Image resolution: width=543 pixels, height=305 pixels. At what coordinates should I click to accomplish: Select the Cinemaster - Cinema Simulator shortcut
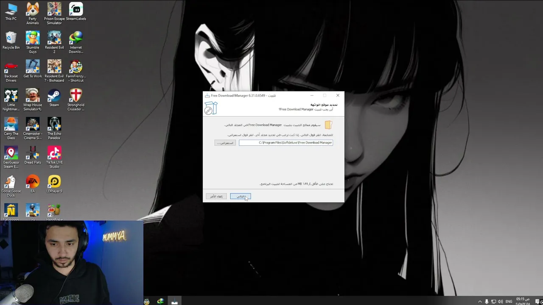pyautogui.click(x=33, y=129)
